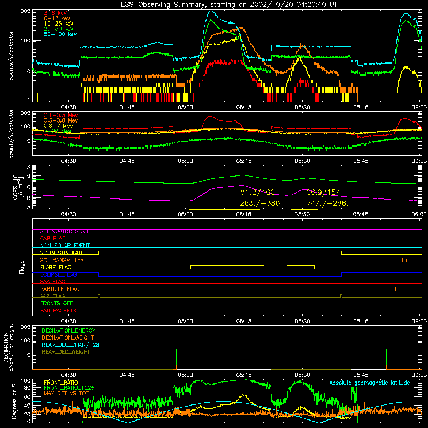
Task: Select the MAX_DET_VS_TOT legend label
Action: coord(66,393)
